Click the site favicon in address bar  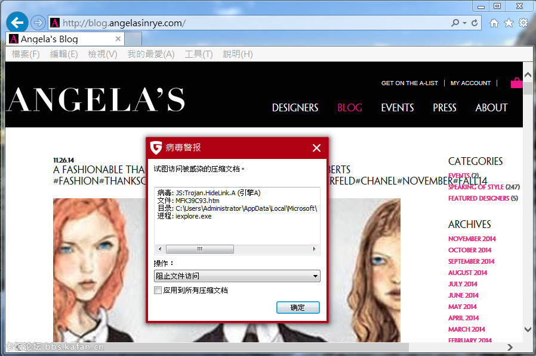[x=55, y=23]
